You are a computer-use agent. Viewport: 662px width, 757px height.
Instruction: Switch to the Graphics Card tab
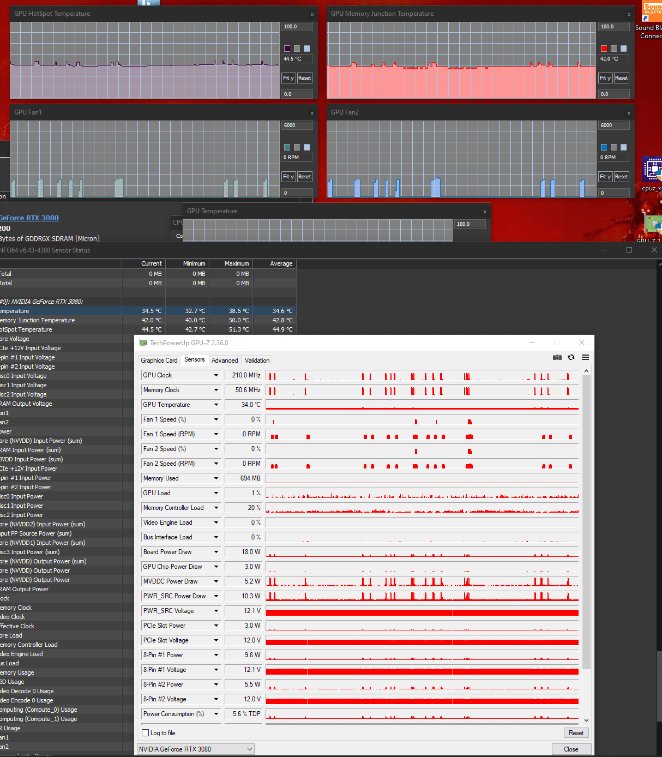pyautogui.click(x=159, y=361)
